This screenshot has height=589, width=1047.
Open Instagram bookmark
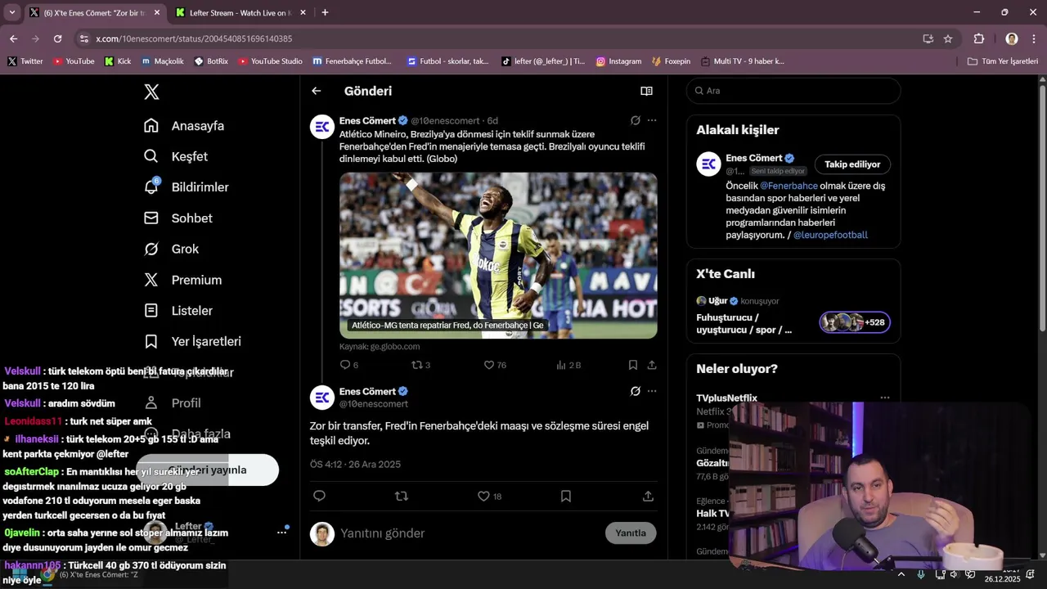pyautogui.click(x=618, y=61)
